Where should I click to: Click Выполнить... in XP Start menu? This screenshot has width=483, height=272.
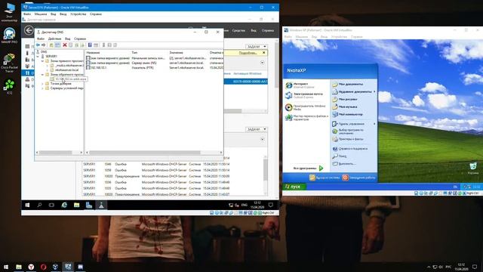click(344, 164)
